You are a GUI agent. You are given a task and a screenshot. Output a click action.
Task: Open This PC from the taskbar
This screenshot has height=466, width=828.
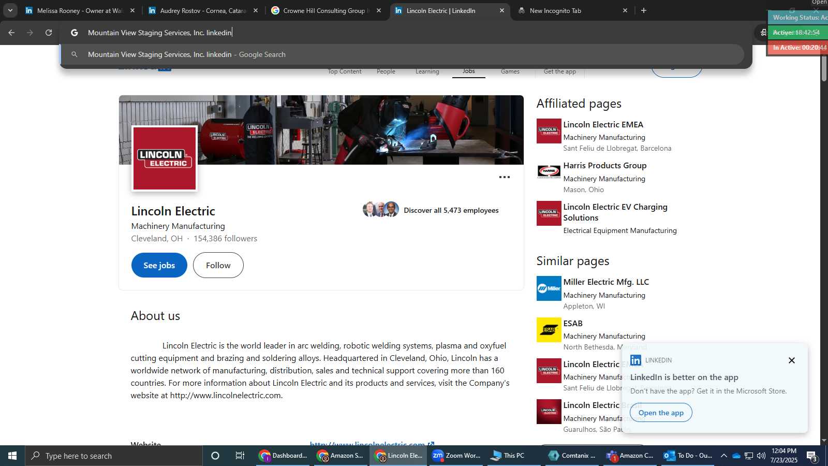(513, 456)
